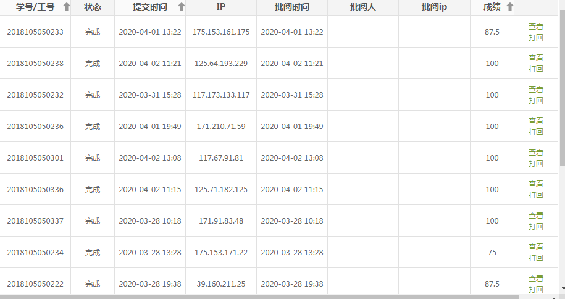This screenshot has width=565, height=299.
Task: Select the 状态 column header
Action: 93,7
